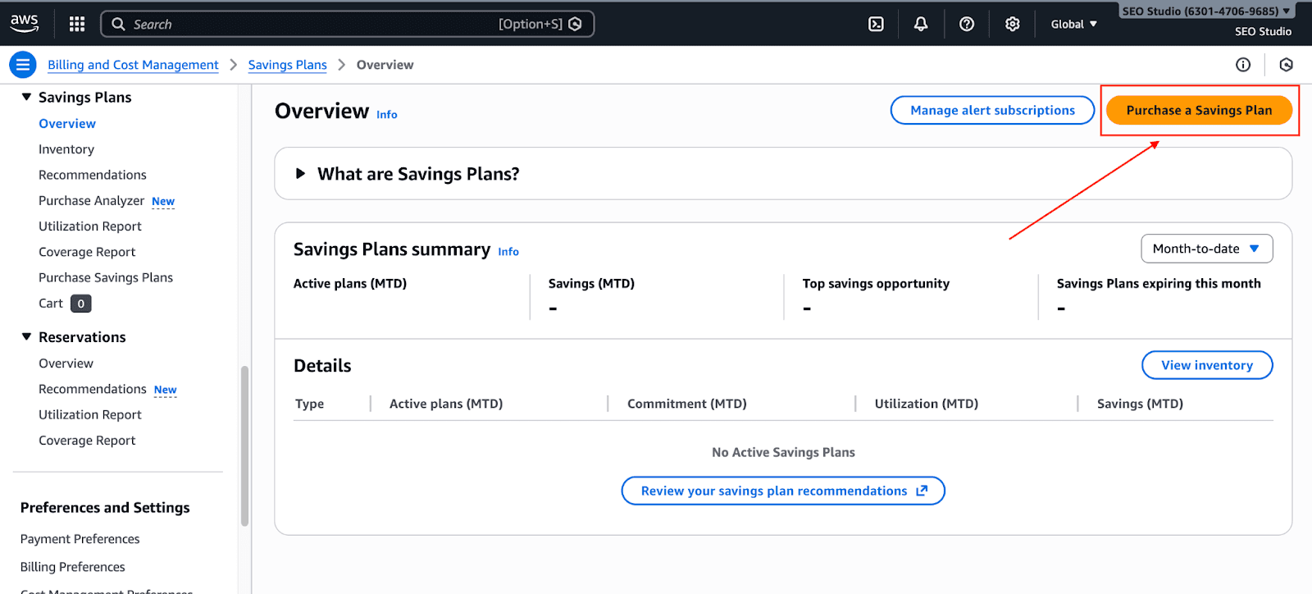Open the Month-to-date range dropdown
This screenshot has height=594, width=1312.
[1206, 249]
